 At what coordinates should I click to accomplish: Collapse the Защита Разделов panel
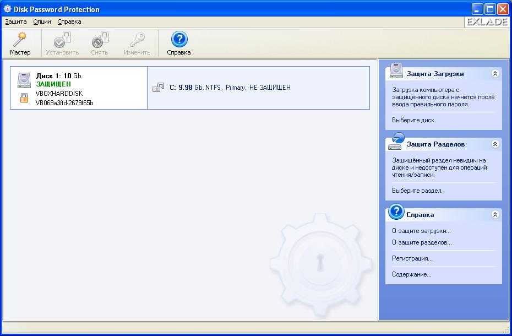tap(495, 144)
